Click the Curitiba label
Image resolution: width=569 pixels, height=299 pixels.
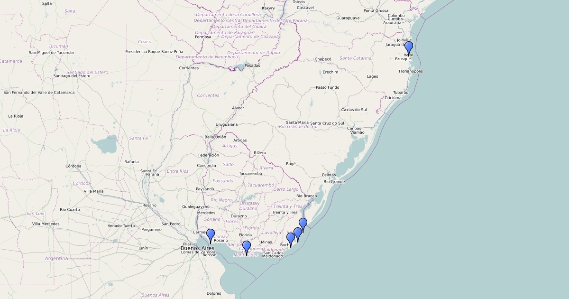pos(395,19)
